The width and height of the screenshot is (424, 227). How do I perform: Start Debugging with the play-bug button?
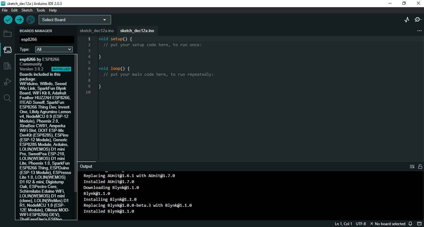click(31, 20)
